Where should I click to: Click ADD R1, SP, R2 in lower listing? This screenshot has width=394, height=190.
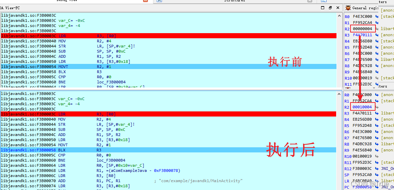168,135
